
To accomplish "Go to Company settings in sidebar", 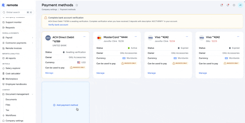I will click(x=14, y=121).
